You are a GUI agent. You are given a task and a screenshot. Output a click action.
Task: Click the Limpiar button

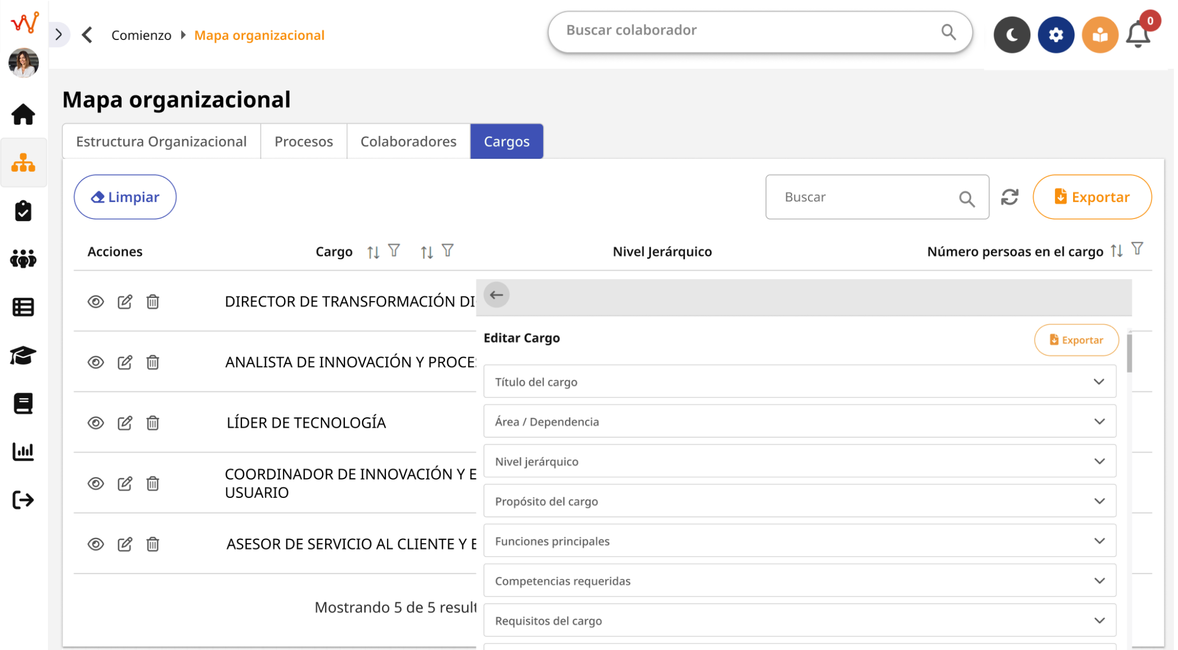pyautogui.click(x=125, y=197)
